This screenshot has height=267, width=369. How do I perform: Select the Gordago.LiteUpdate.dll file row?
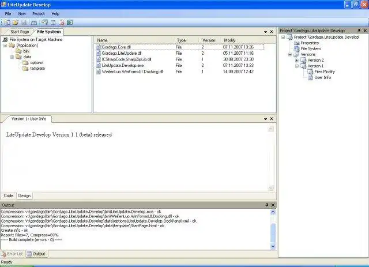pyautogui.click(x=179, y=53)
